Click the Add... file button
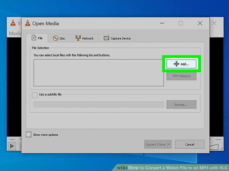The width and height of the screenshot is (229, 171). pyautogui.click(x=182, y=64)
